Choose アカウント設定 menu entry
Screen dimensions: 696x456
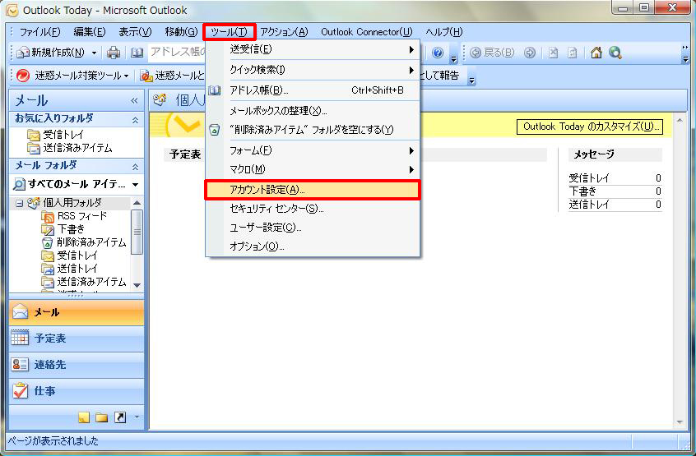(313, 190)
